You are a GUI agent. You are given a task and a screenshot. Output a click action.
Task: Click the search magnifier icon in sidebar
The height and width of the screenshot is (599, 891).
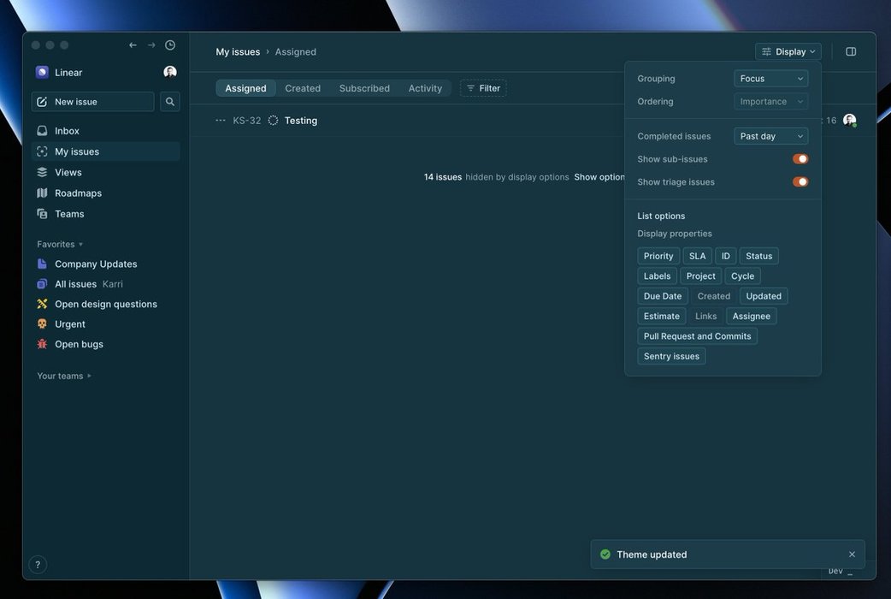(x=170, y=102)
